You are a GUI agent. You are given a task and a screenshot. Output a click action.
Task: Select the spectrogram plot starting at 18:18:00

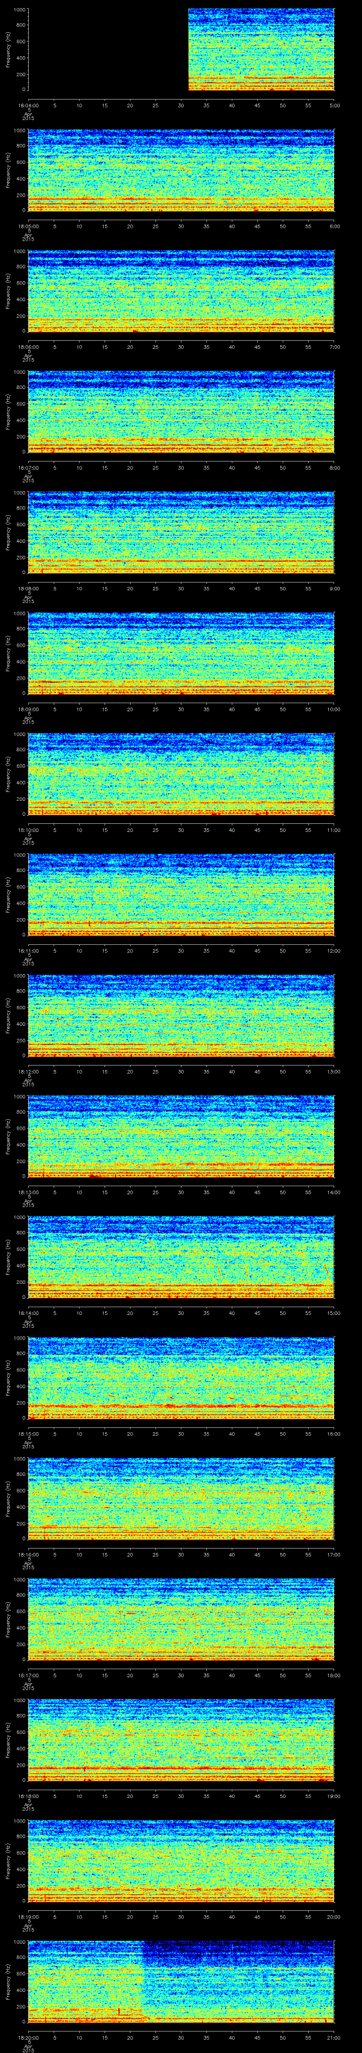point(181,1741)
